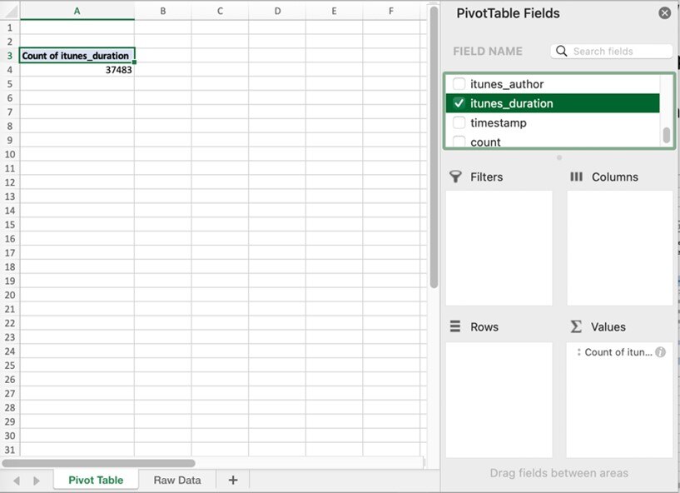Select column E header
680x493 pixels.
pyautogui.click(x=334, y=11)
